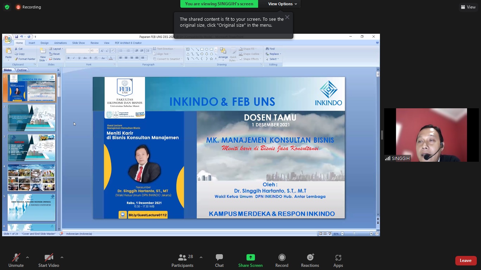Toggle Text Shadow formatting
Viewport: 481px width, 270px height.
coord(90,58)
